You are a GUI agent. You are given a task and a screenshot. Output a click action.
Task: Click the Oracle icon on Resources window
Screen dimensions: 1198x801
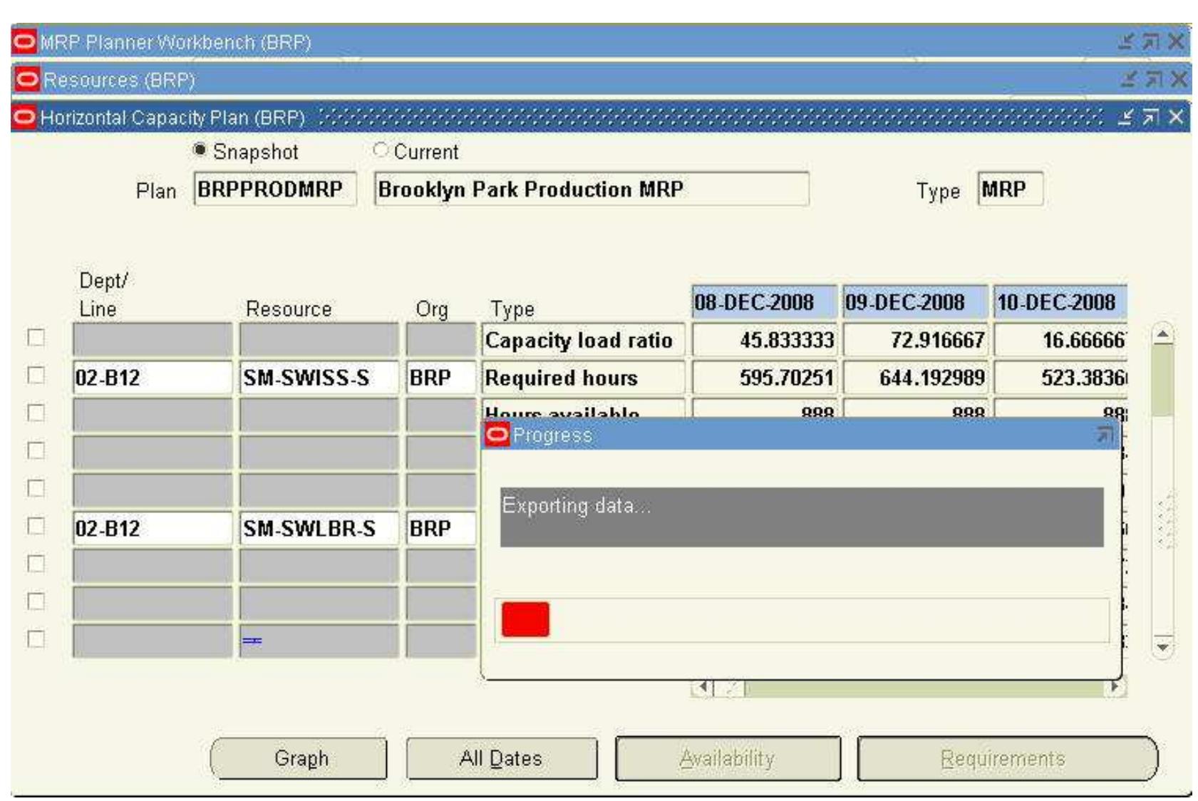click(26, 79)
